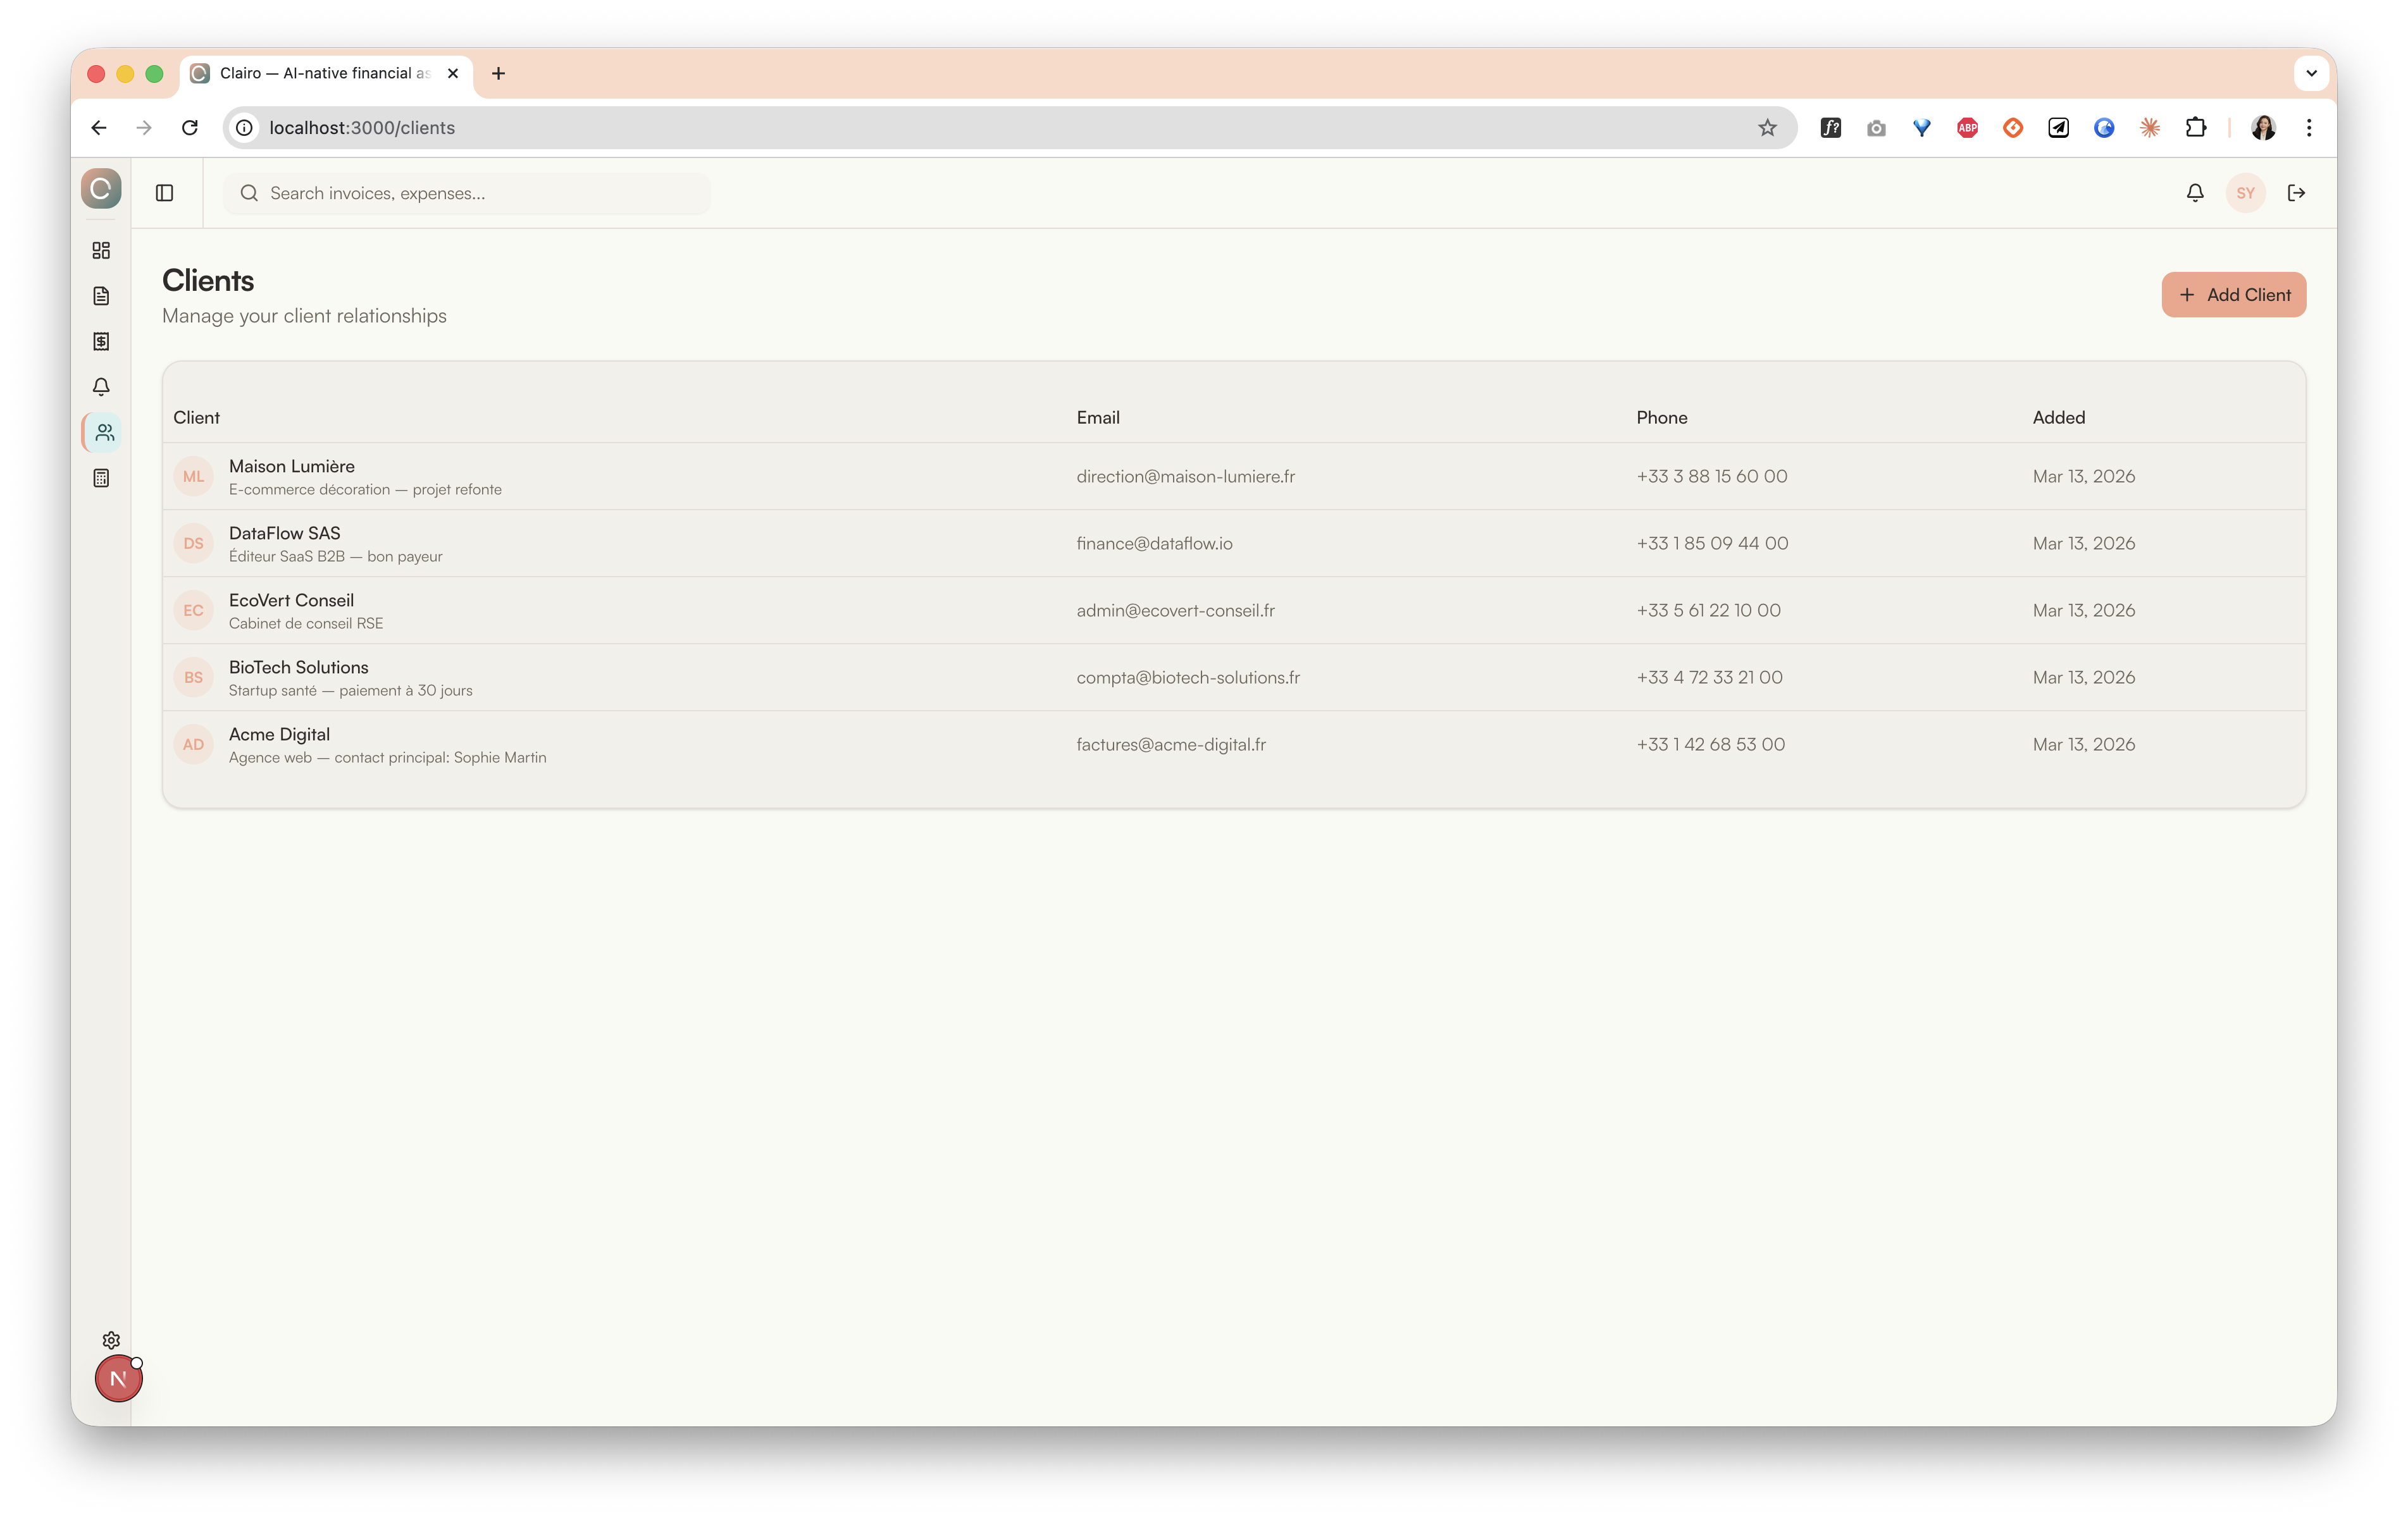Open the expenses receipt icon in sidebar
This screenshot has width=2408, height=1520.
[101, 342]
